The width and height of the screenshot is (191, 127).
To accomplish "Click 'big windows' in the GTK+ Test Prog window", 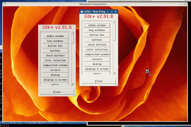I will (97, 30).
